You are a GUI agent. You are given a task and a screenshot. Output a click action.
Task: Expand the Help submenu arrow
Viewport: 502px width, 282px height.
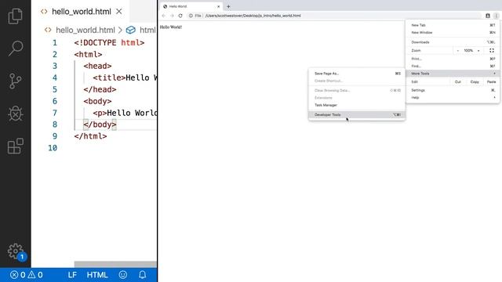tap(495, 97)
